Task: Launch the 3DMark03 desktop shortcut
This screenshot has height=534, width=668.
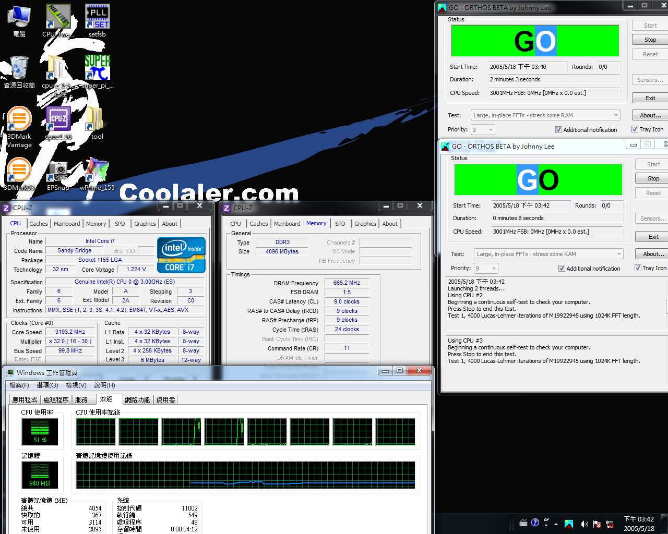Action: coord(19,174)
